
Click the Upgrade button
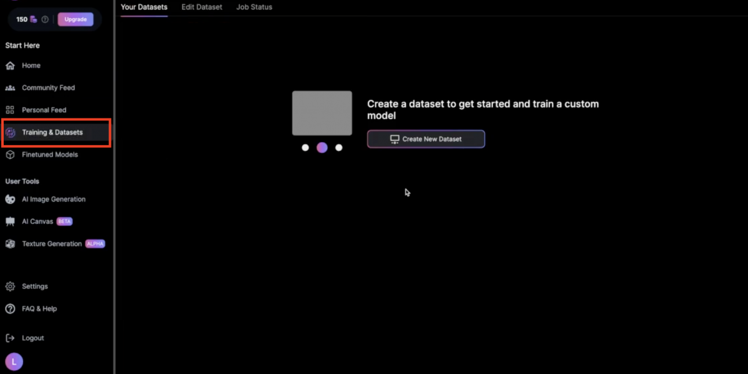[75, 19]
